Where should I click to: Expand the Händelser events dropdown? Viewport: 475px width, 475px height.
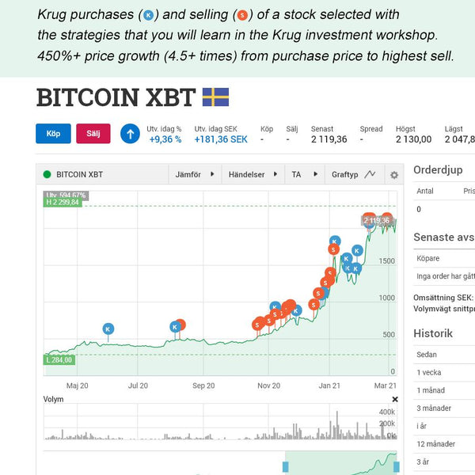[x=253, y=174]
